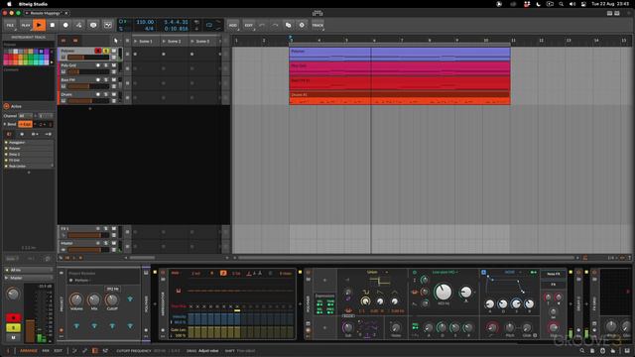Solo the Drums track
Image resolution: width=635 pixels, height=357 pixels.
coord(106,94)
